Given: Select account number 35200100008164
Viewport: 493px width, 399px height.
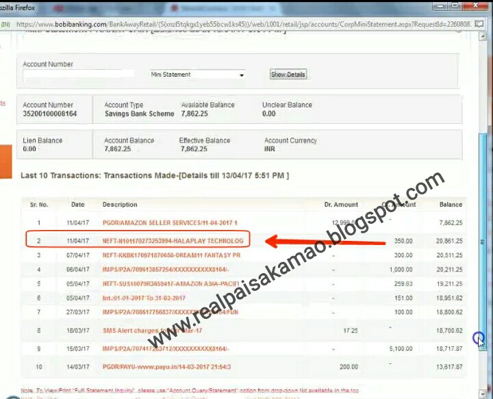Looking at the screenshot, I should point(50,114).
